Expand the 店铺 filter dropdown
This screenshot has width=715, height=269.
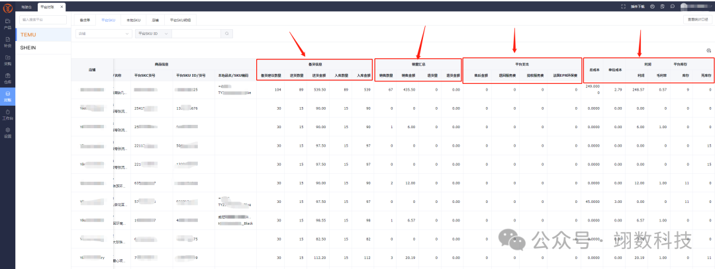coord(104,34)
